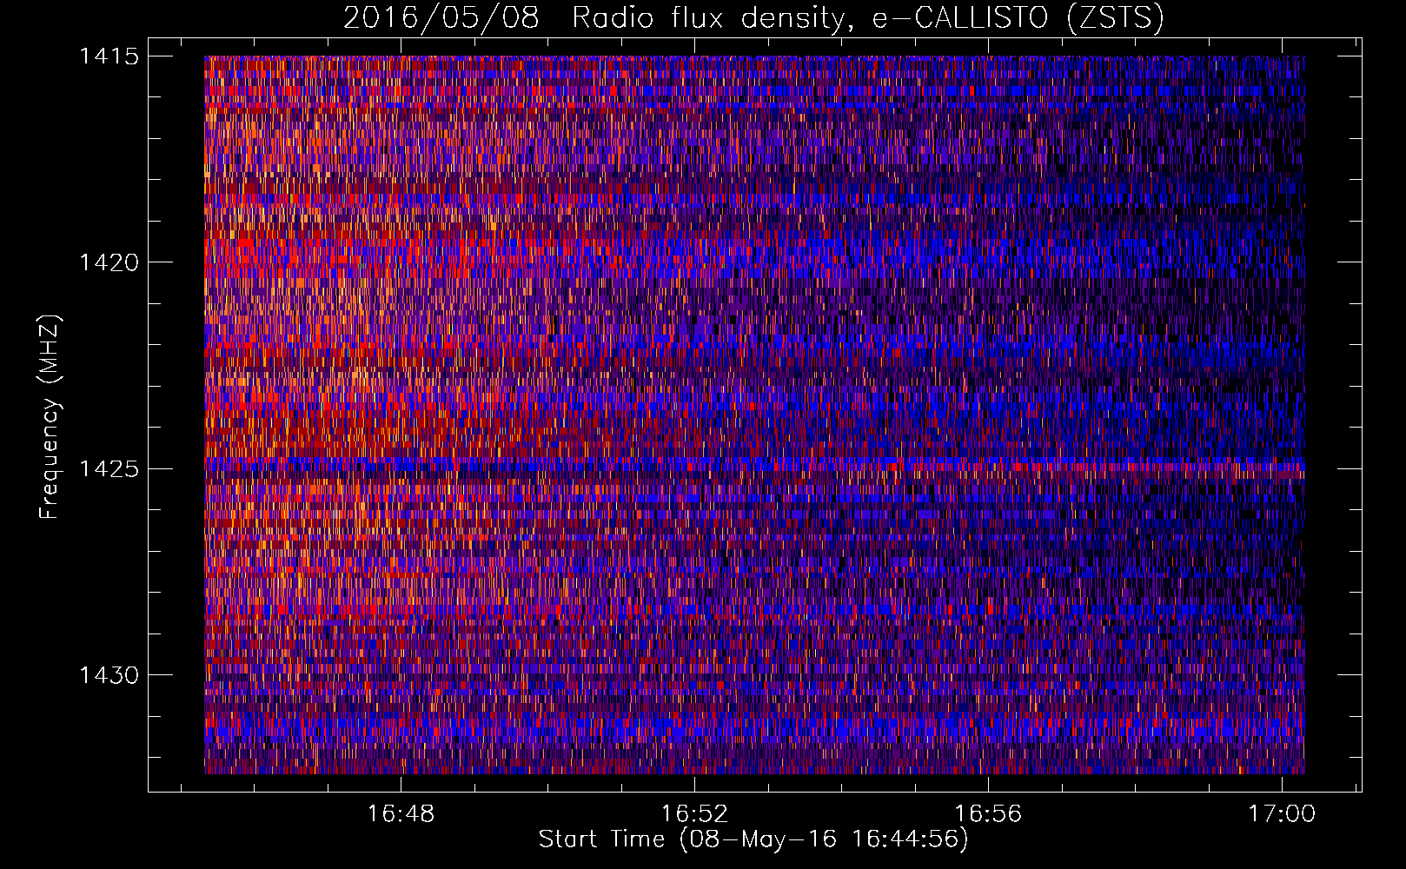Click the 1430 frequency tick label
The width and height of the screenshot is (1406, 869).
click(x=109, y=675)
